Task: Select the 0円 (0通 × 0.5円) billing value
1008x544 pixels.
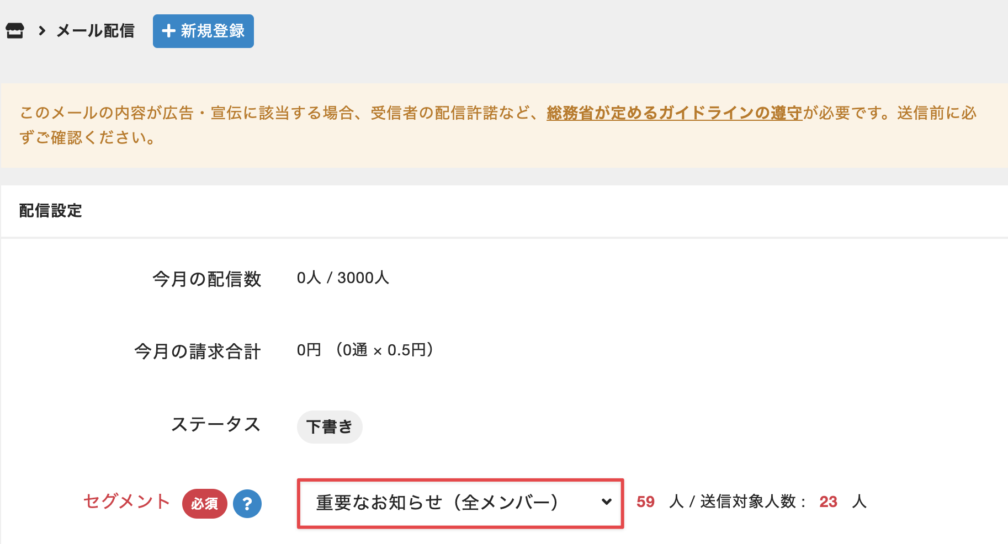Action: (365, 350)
